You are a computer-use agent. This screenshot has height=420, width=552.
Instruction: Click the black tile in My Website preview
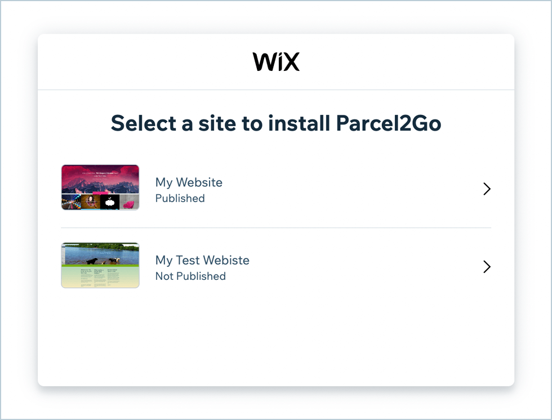pos(110,202)
